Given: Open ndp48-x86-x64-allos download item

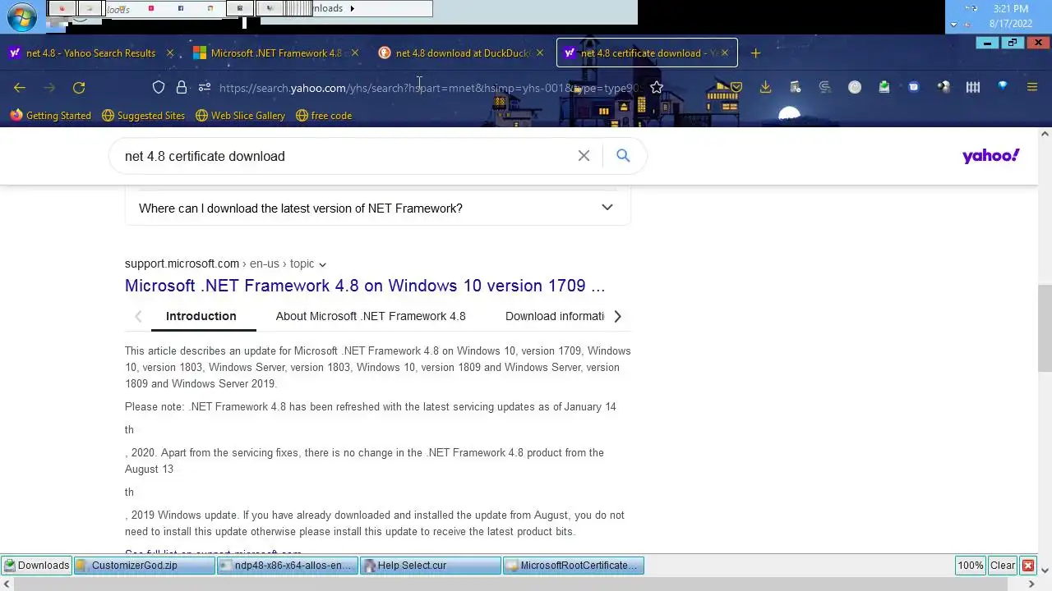Looking at the screenshot, I should point(287,566).
